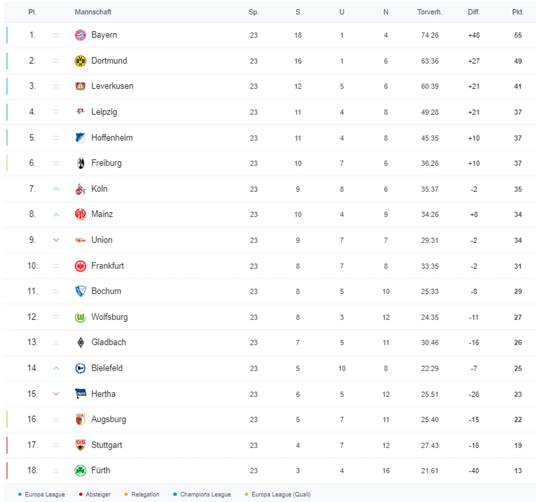Click Köln's green up-arrow trend indicator
Image resolution: width=536 pixels, height=502 pixels.
56,189
